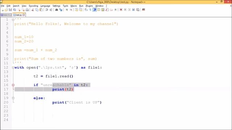The image size is (232, 130).
Task: Open the Settings menu
Action: click(x=57, y=6)
